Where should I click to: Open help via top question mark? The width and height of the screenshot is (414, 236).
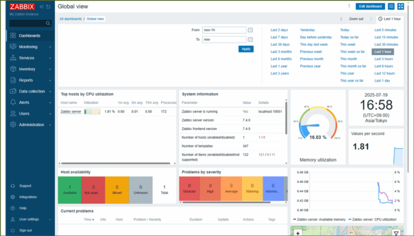[x=349, y=6]
